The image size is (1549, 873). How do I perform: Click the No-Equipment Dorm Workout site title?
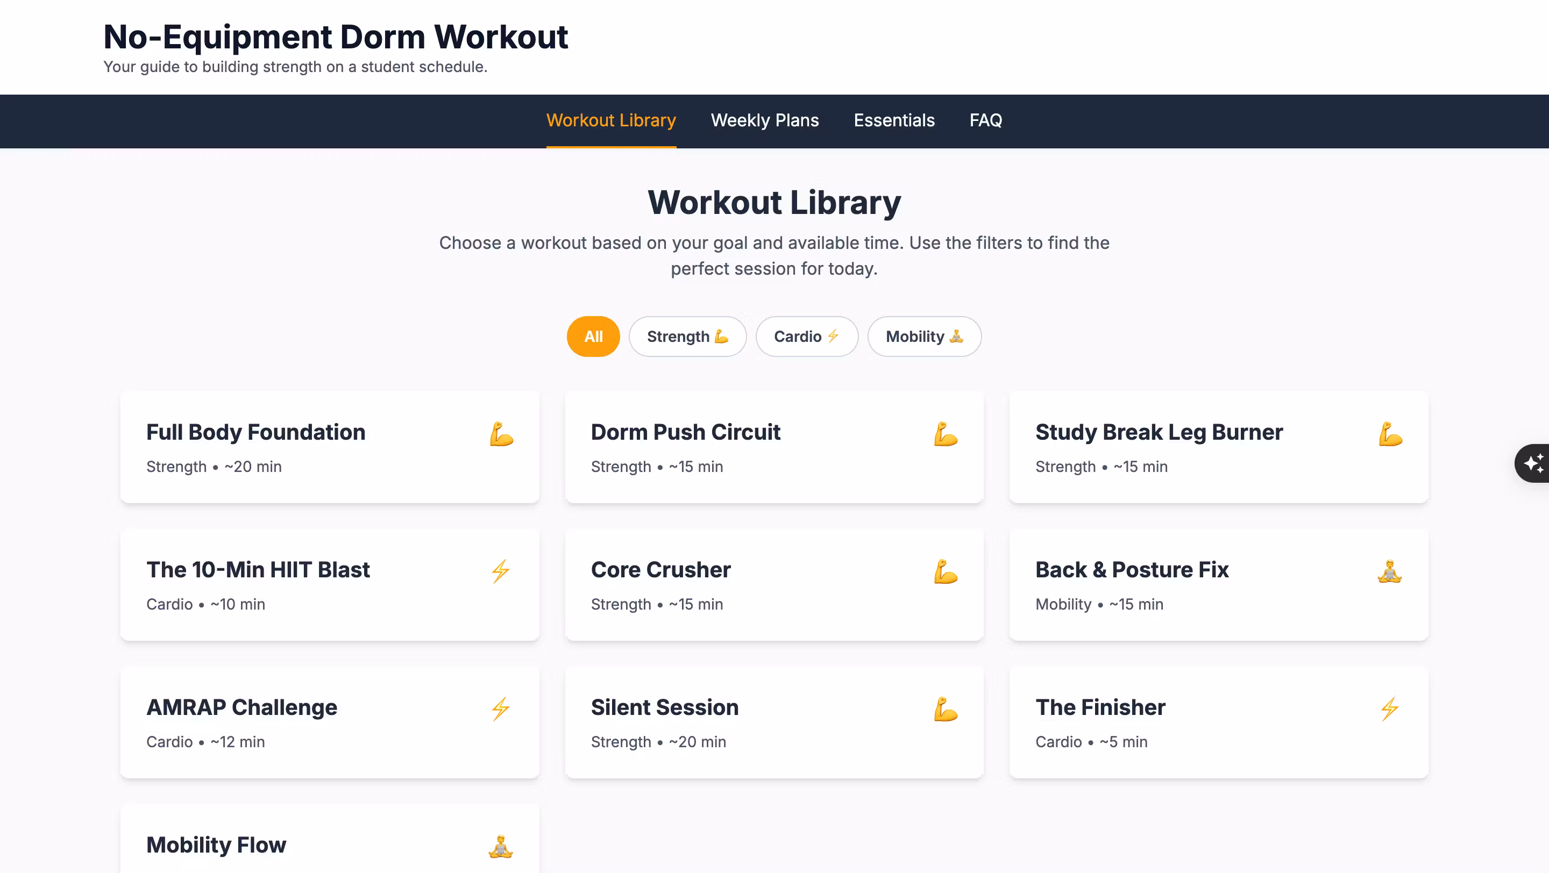click(x=336, y=37)
